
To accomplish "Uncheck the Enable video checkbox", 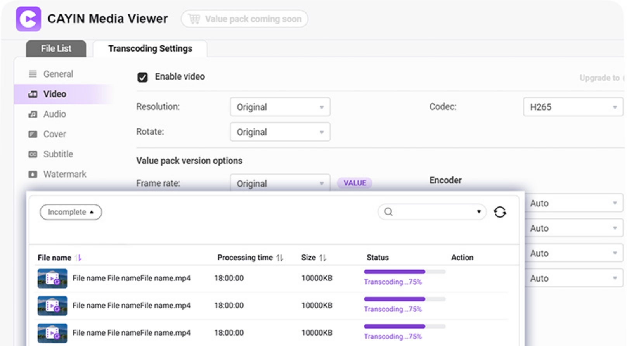I will (142, 77).
